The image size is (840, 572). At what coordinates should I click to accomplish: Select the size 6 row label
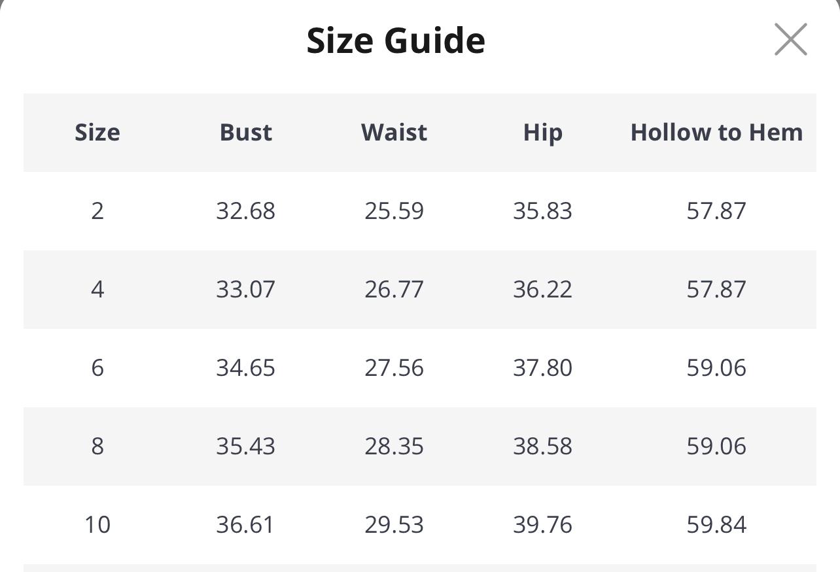(97, 368)
